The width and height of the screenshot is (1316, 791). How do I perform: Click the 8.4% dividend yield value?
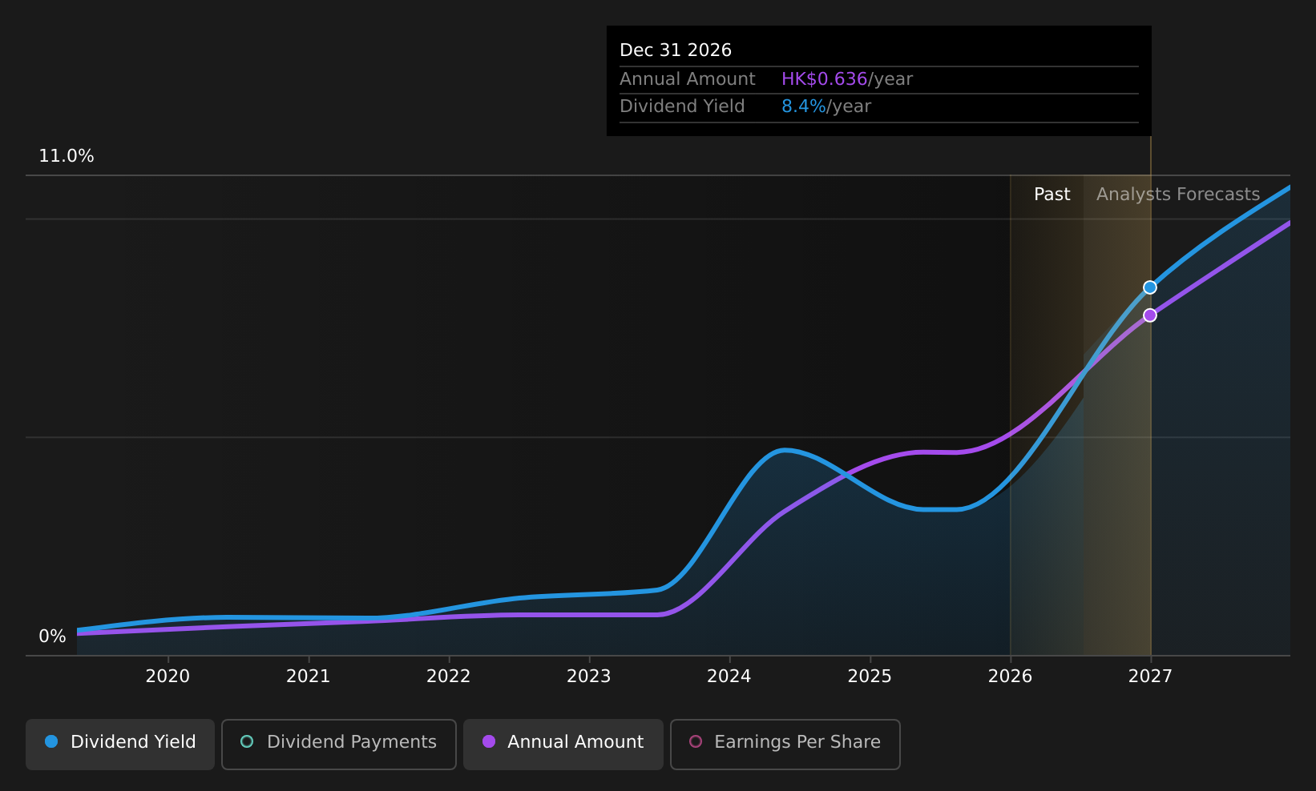(x=804, y=106)
